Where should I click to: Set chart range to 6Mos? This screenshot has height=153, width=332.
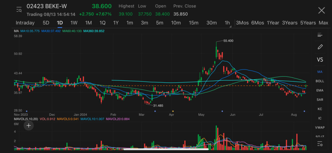coord(257,23)
